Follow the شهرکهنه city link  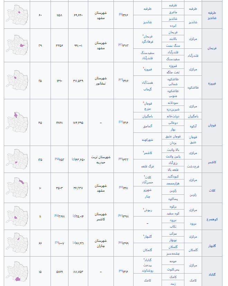(147, 140)
